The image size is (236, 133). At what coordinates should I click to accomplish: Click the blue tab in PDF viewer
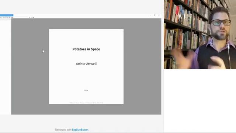pos(7,15)
